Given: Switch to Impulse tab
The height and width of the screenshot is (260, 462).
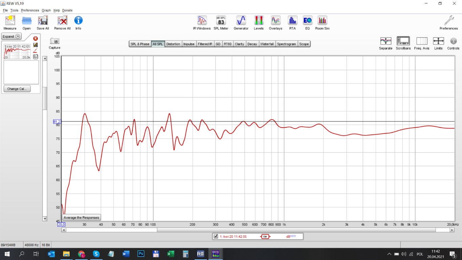Looking at the screenshot, I should click(x=189, y=44).
